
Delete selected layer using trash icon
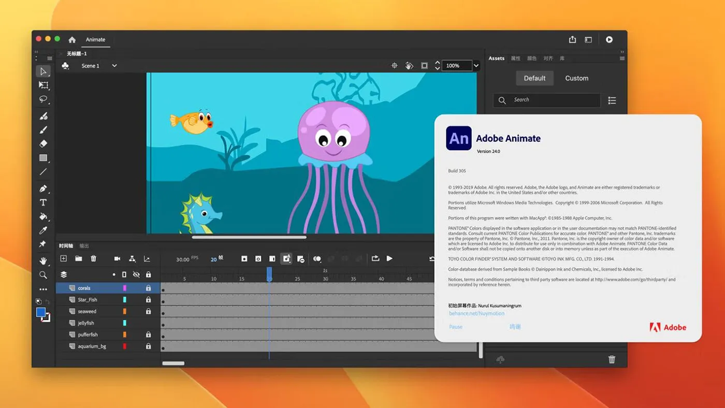click(x=93, y=258)
